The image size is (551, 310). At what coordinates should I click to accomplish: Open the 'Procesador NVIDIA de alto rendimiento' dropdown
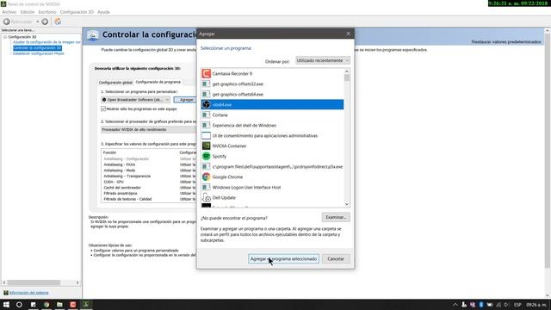pyautogui.click(x=149, y=130)
